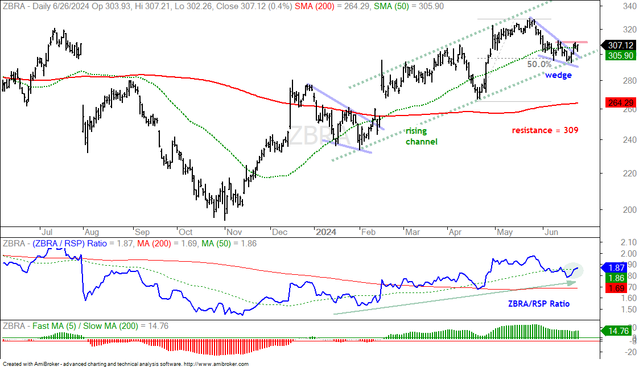Click the Feb label on the time axis
Screen dimensions: 639x367
click(368, 232)
